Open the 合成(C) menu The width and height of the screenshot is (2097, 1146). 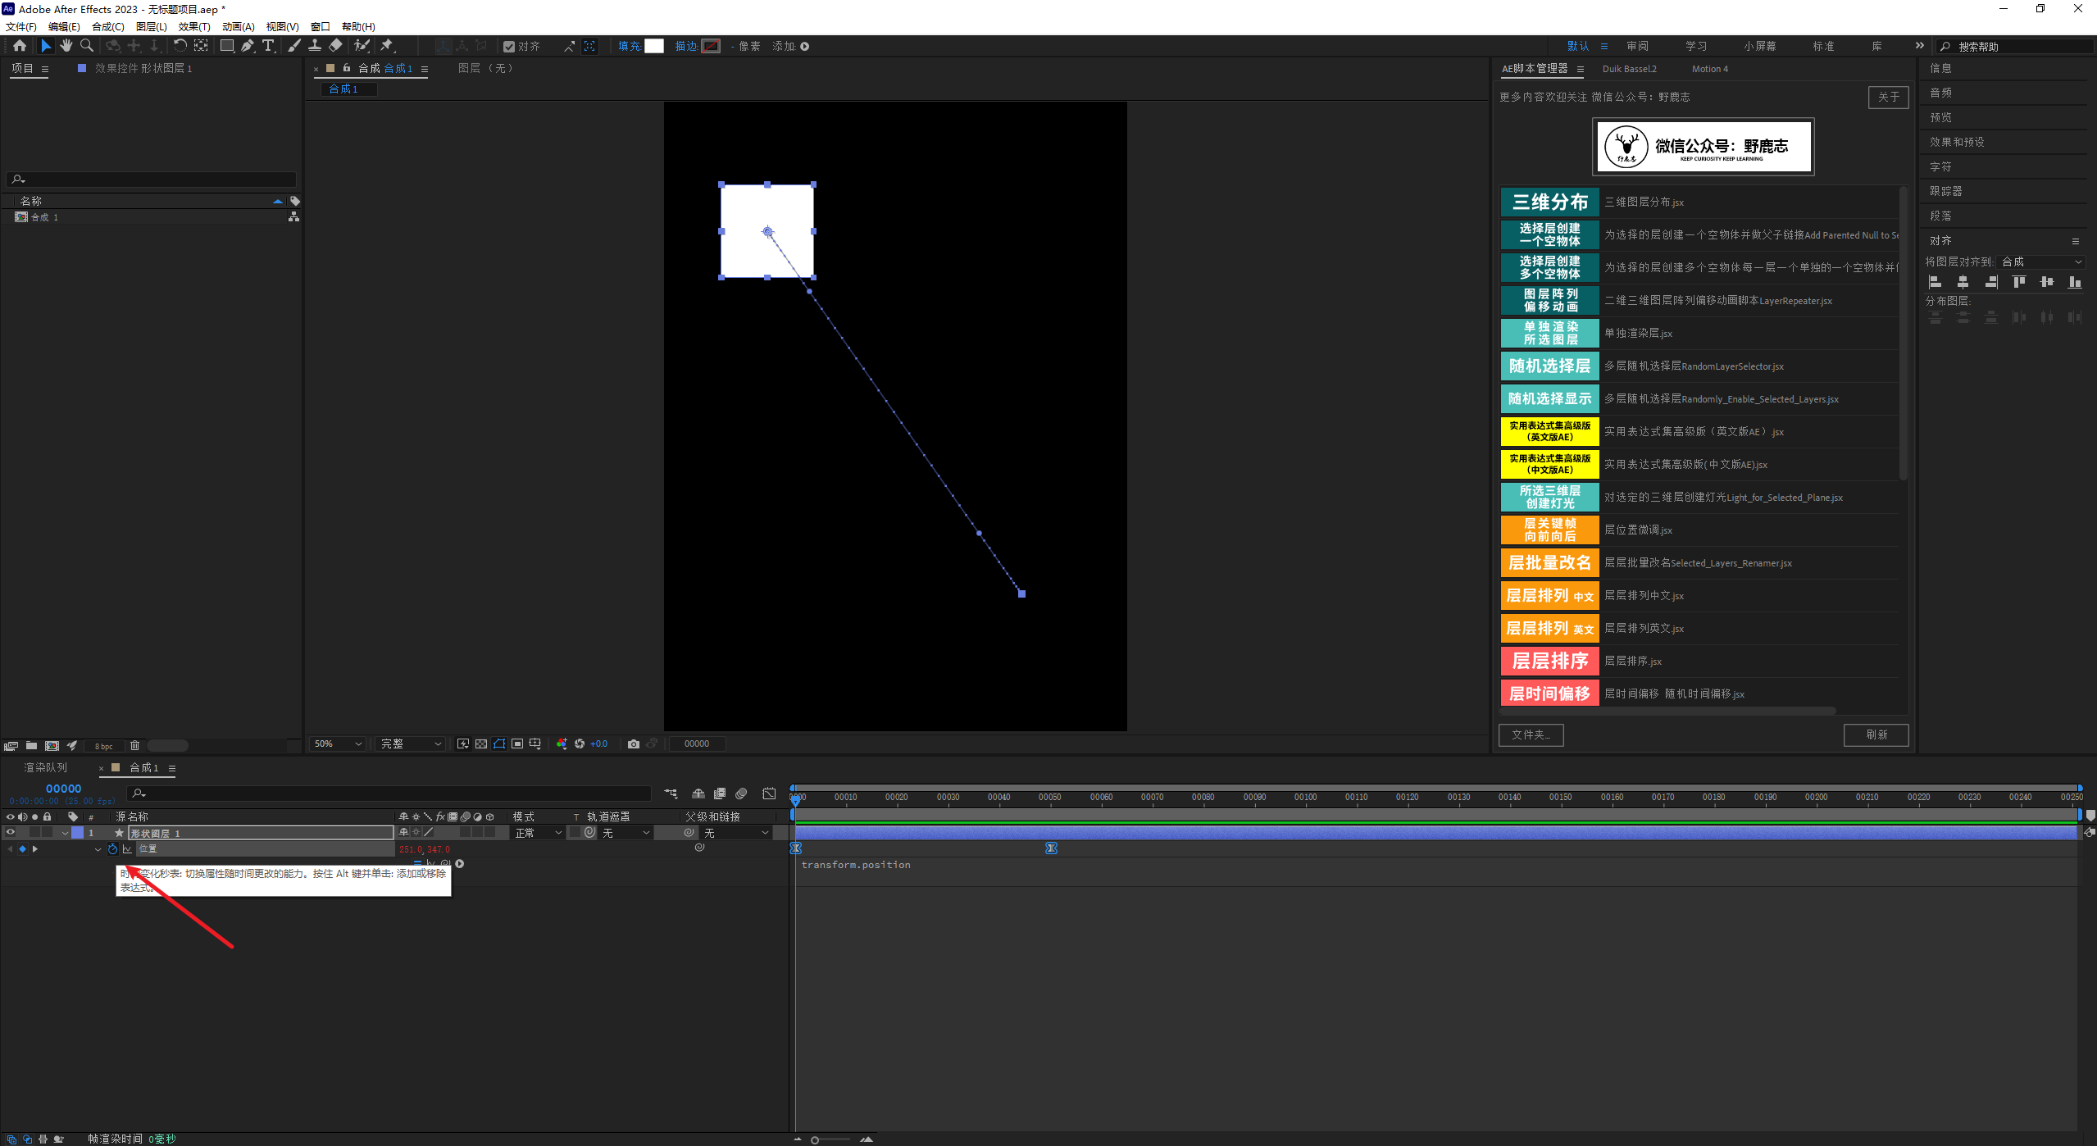pos(107,26)
